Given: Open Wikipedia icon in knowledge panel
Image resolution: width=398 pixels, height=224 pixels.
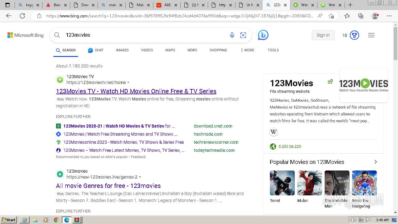Looking at the screenshot, I should [x=274, y=132].
